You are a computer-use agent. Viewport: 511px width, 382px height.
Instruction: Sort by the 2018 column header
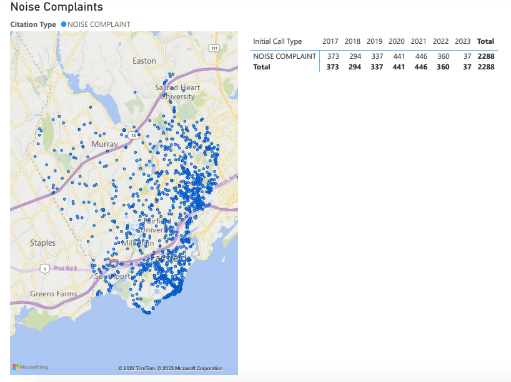[352, 41]
